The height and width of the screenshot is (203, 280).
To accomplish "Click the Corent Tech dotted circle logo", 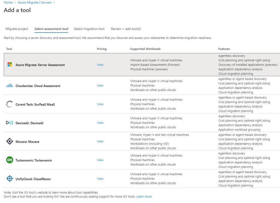I will (x=9, y=104).
